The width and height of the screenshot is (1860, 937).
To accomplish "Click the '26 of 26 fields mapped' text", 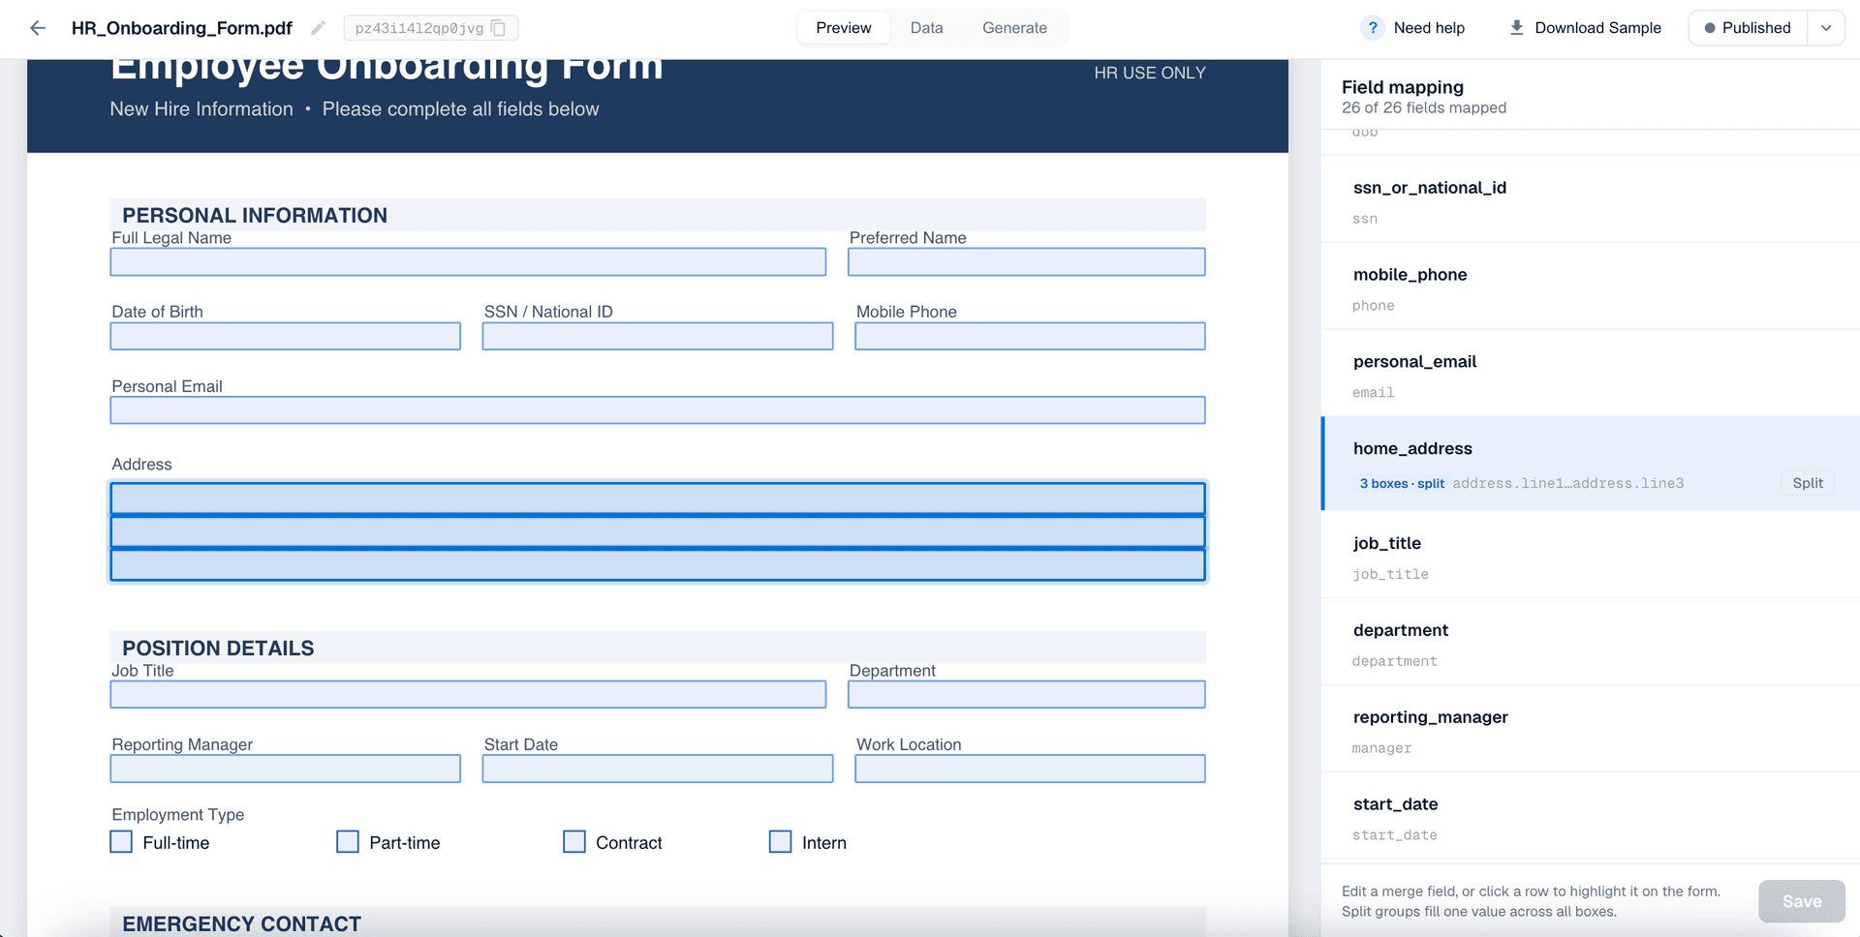I will [1424, 107].
